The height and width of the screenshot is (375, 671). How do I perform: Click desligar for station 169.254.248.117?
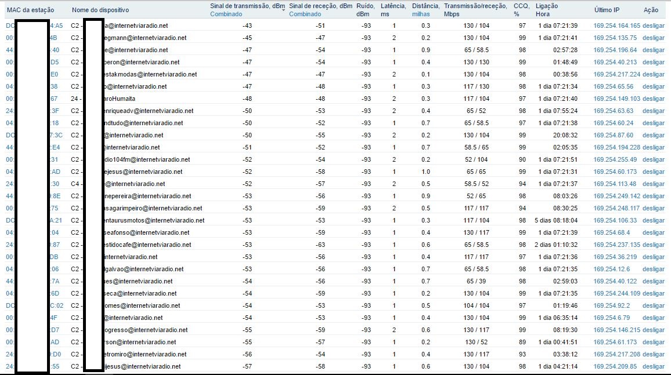tap(654, 208)
